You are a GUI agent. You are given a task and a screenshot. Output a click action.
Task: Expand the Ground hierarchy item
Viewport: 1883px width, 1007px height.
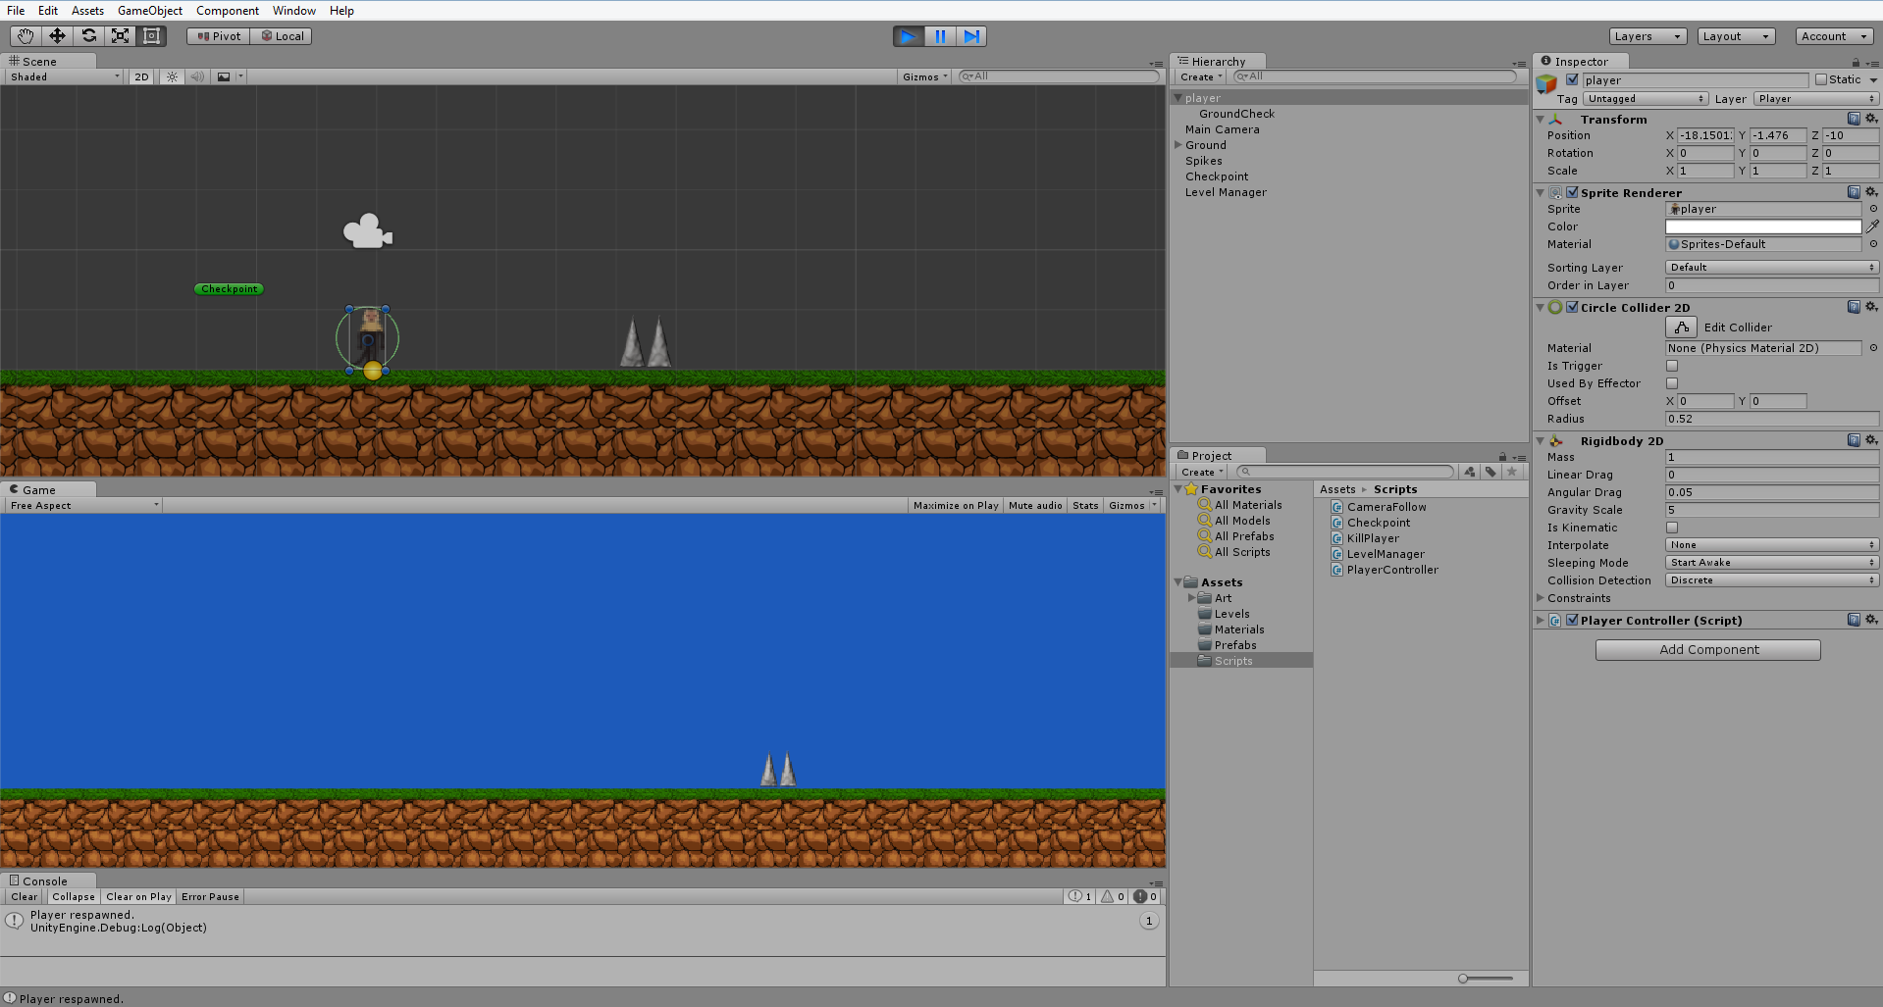pyautogui.click(x=1177, y=145)
